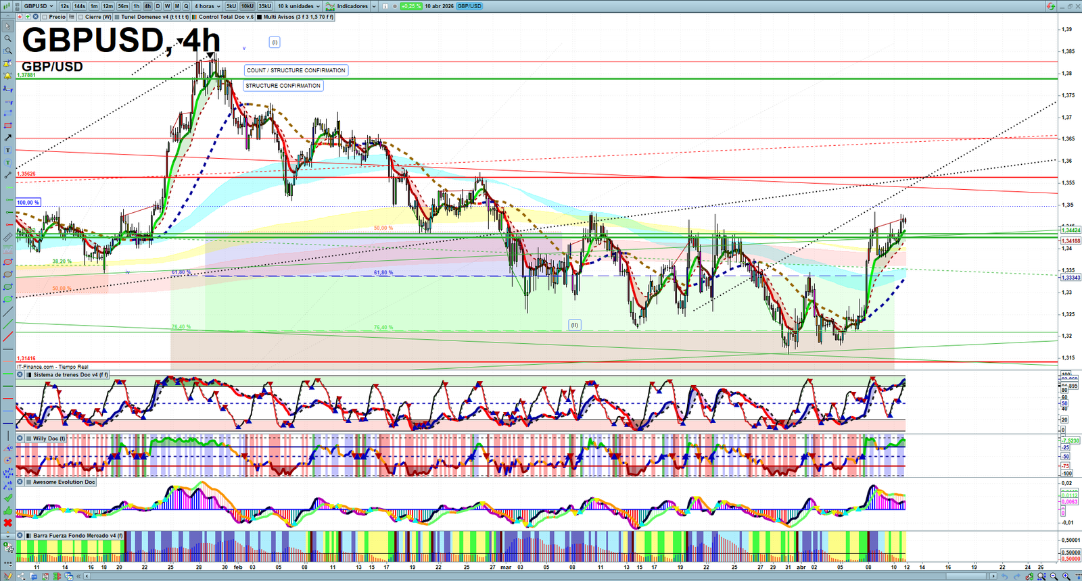Select the black arrow drawing tool
The width and height of the screenshot is (1082, 581).
(x=8, y=138)
